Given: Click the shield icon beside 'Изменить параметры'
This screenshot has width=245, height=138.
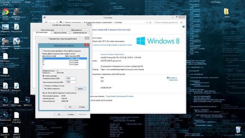Looking at the screenshot, I should pos(168,78).
